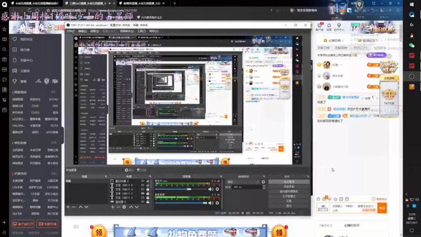Image resolution: width=421 pixels, height=237 pixels.
Task: Toggle visibility eye of text source 3
Action: tap(143, 193)
